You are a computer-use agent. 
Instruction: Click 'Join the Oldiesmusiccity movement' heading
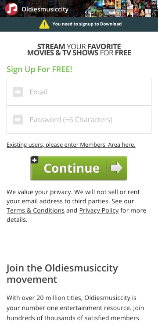pos(62,274)
